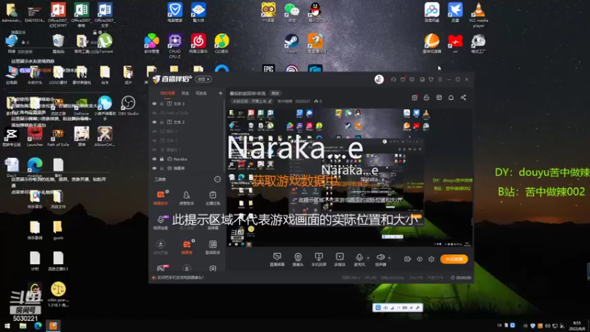This screenshot has height=332, width=590.
Task: Select the stream preview canvas
Action: (349, 178)
